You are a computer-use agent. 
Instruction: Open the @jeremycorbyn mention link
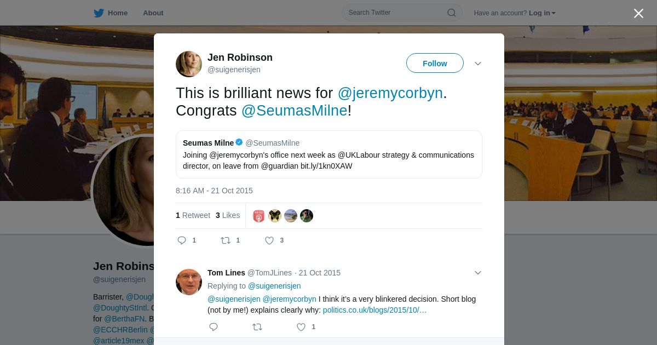click(x=390, y=93)
